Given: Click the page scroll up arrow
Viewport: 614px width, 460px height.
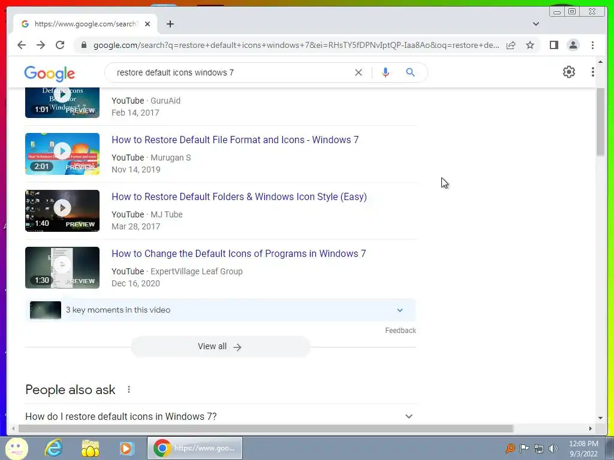Looking at the screenshot, I should click(x=600, y=62).
